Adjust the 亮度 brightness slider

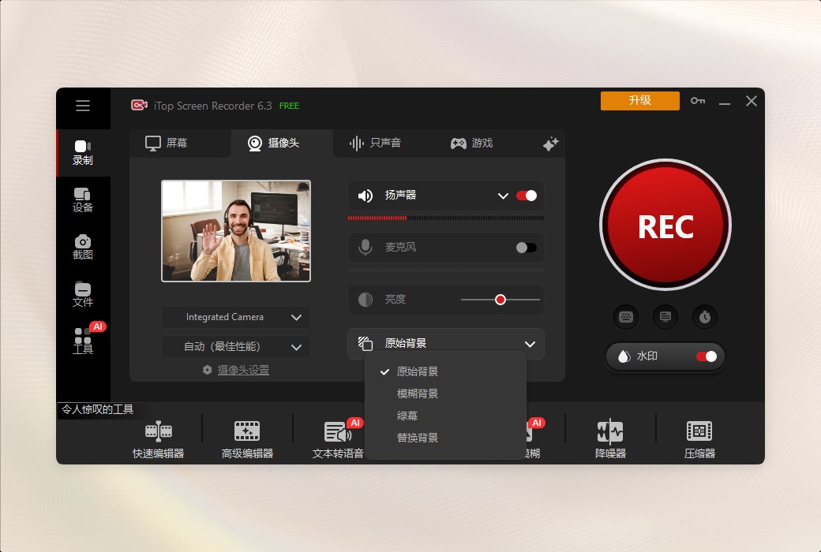pyautogui.click(x=500, y=300)
